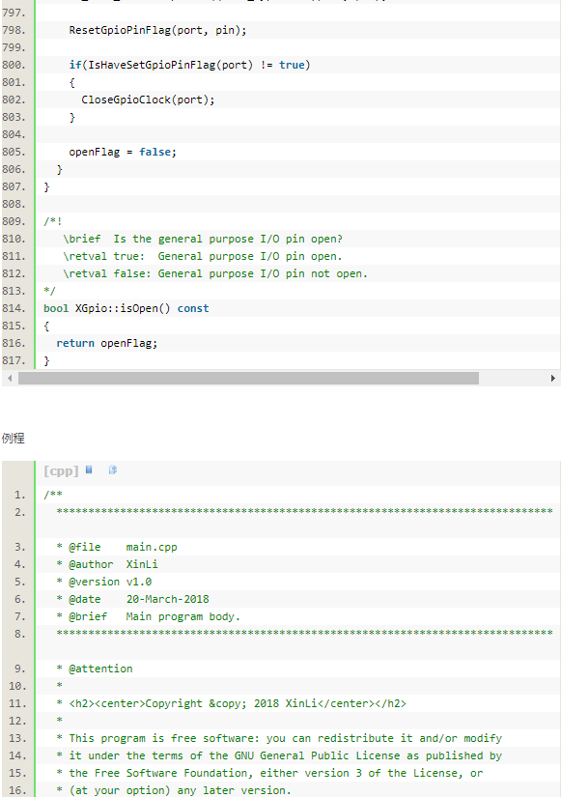
Task: Click the view plain icon beside [cpp]
Action: pos(89,470)
